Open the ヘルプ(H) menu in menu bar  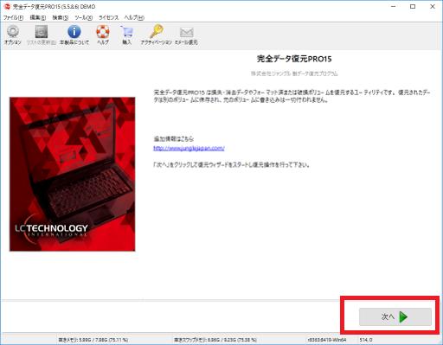(x=134, y=17)
